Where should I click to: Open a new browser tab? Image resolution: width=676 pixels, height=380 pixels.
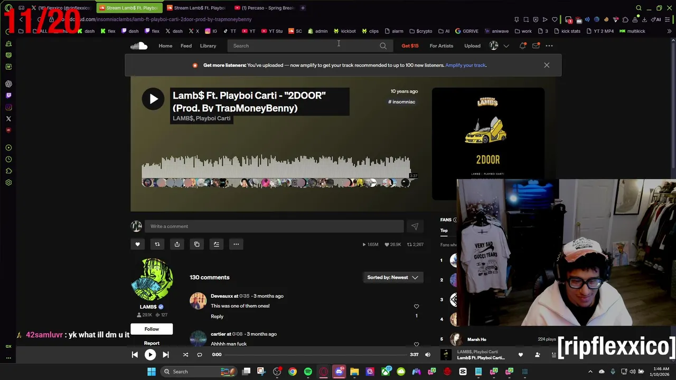pyautogui.click(x=303, y=8)
